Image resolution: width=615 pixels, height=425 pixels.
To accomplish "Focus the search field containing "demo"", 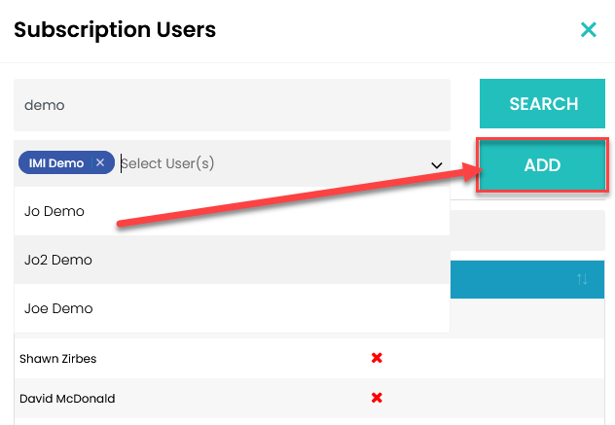I will [x=232, y=104].
